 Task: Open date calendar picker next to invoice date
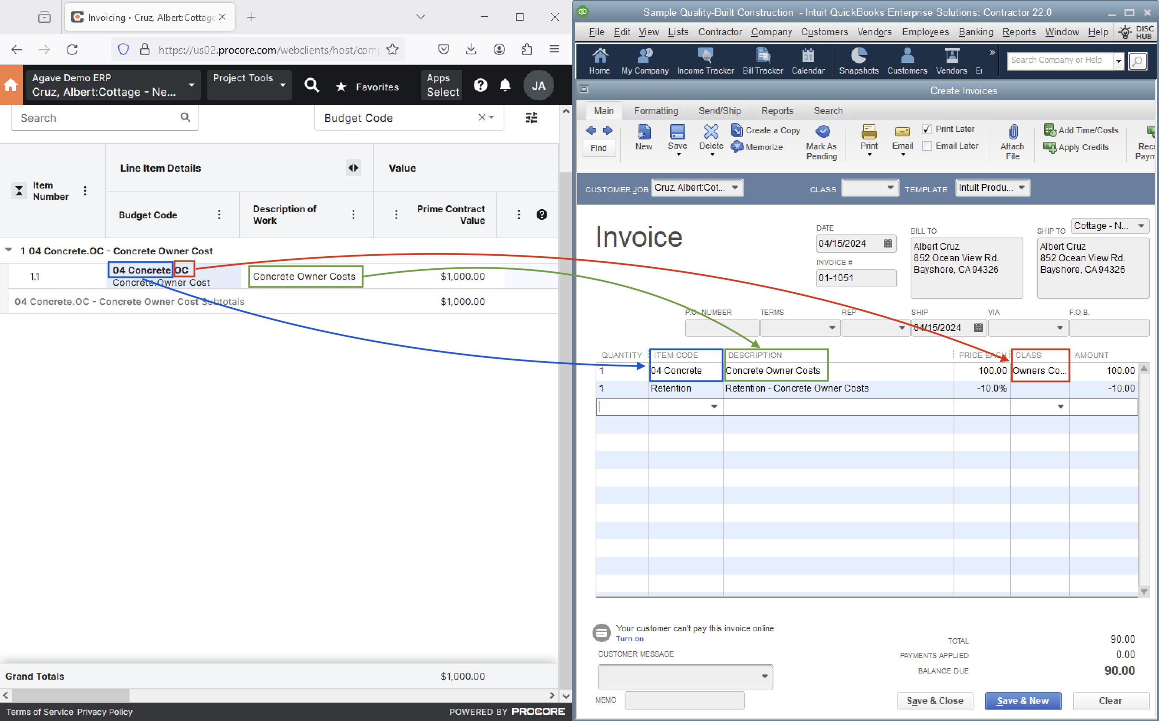point(888,243)
